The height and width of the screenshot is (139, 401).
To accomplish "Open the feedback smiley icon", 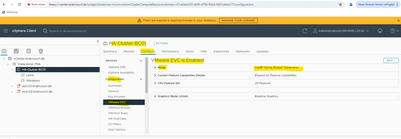I will point(380,31).
